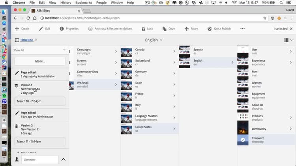The width and height of the screenshot is (296, 166).
Task: Select the Equipment page row
Action: coord(266,96)
